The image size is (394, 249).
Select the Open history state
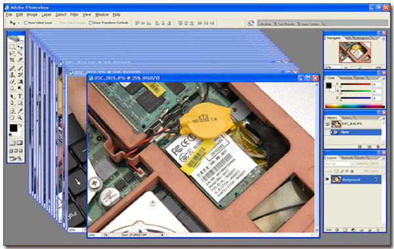tap(356, 132)
